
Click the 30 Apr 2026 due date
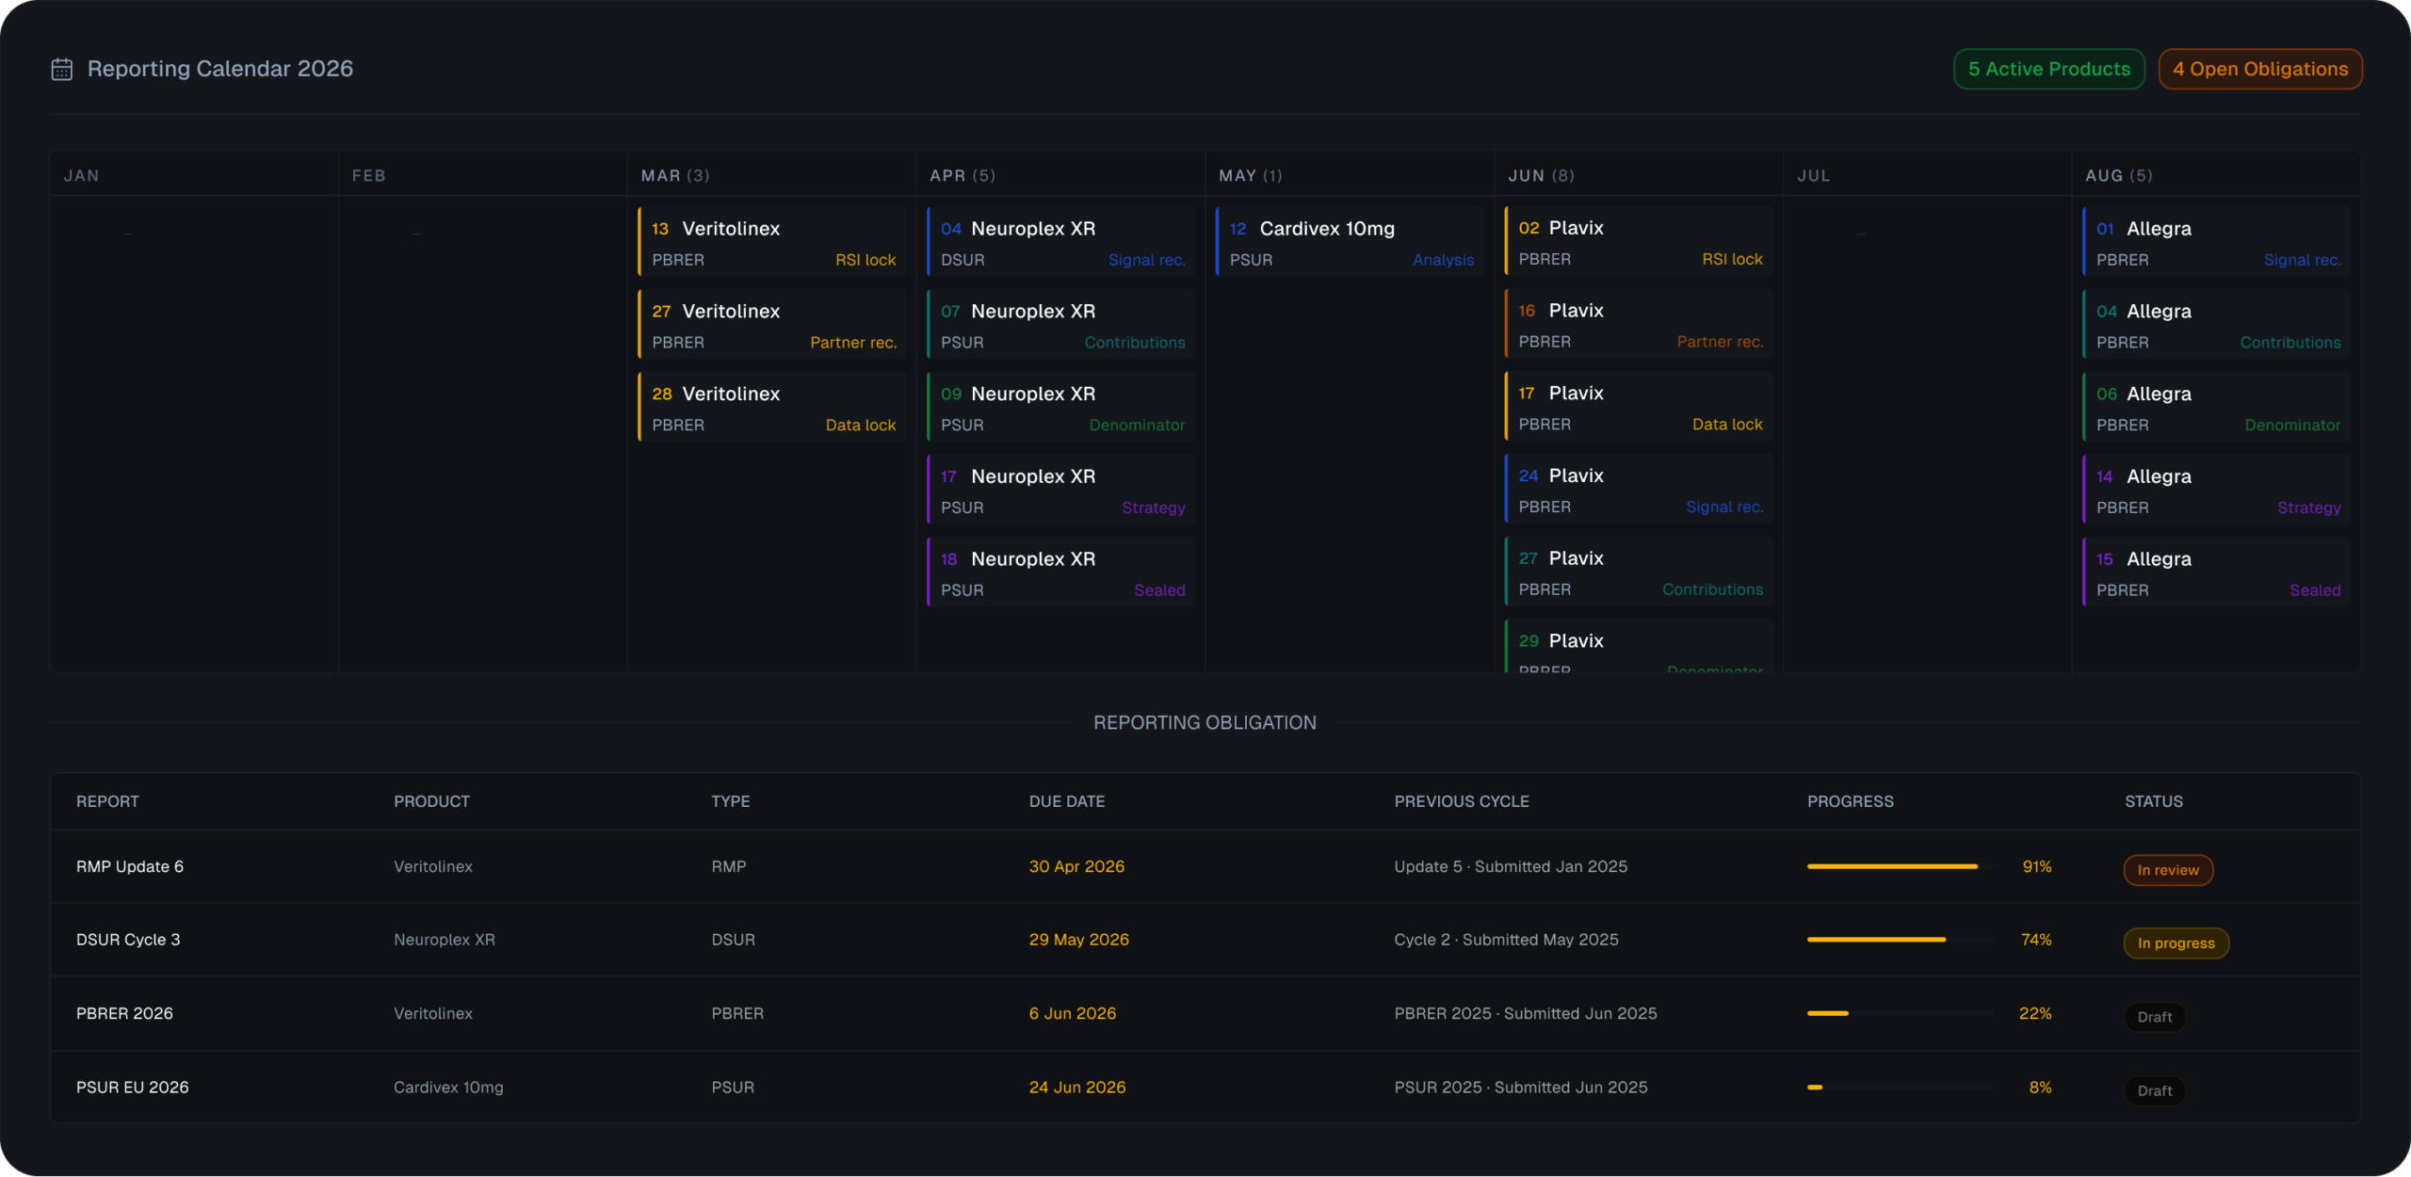point(1076,866)
